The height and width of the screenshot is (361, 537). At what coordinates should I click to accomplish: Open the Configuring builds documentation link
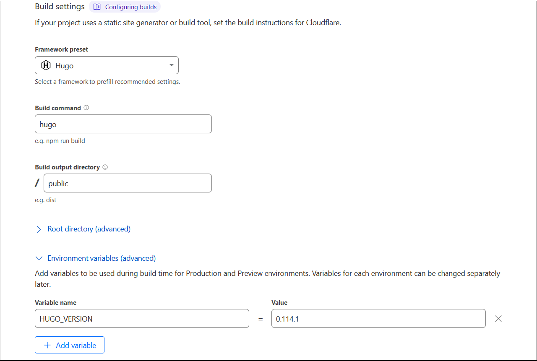click(130, 7)
